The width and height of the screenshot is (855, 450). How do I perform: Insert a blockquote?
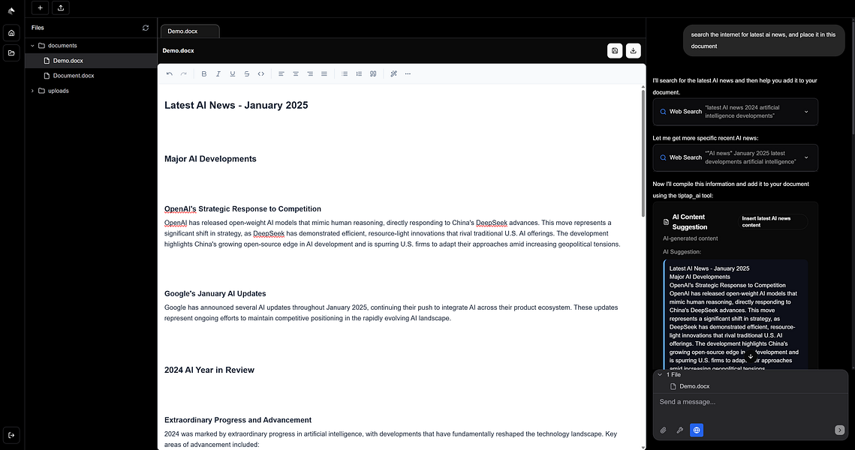click(373, 74)
